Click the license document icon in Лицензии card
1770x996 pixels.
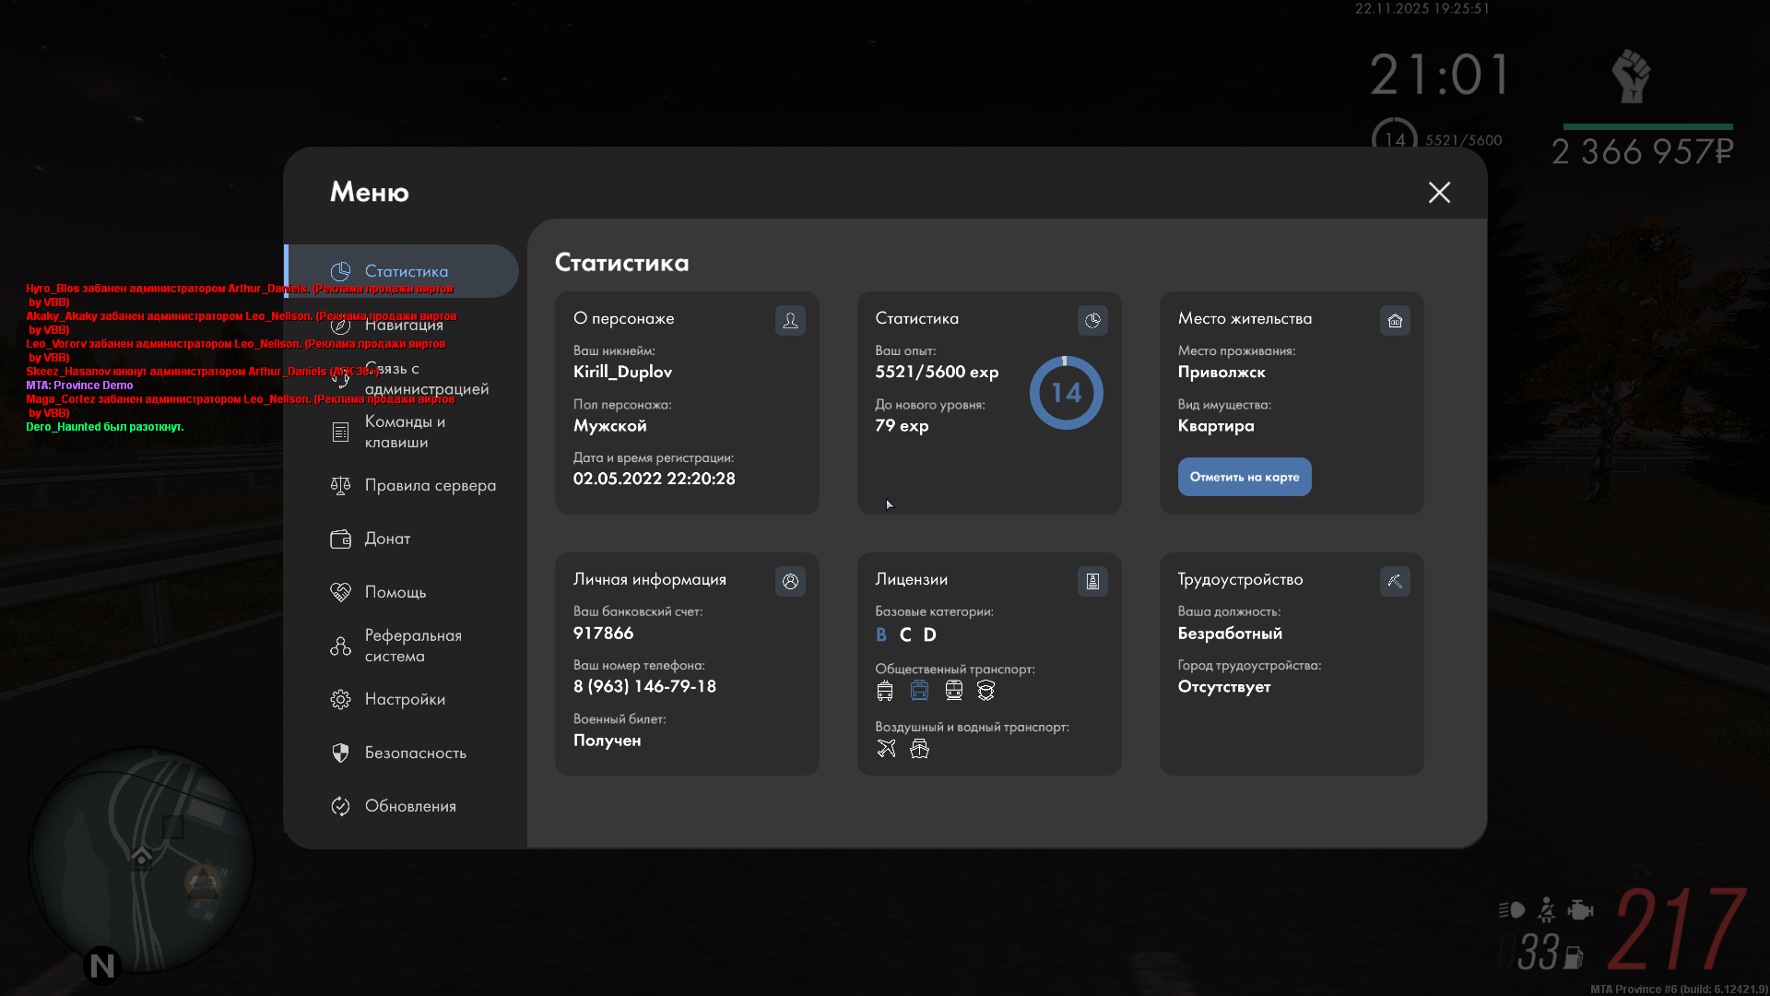[x=1092, y=581]
